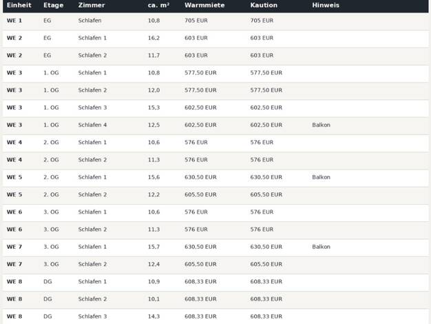
Task: Click Warmmiete '577,50 EUR' in the 12,0 row
Action: click(x=200, y=90)
